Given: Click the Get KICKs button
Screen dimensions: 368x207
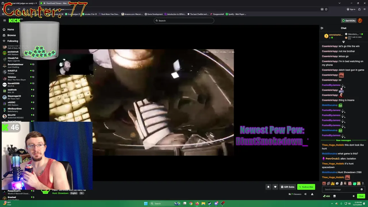Looking at the screenshot, I should 349,21.
